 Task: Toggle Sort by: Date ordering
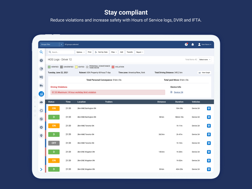pyautogui.click(x=101, y=52)
